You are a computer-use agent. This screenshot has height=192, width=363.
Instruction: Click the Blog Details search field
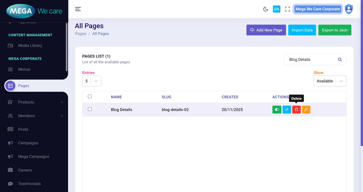click(310, 60)
